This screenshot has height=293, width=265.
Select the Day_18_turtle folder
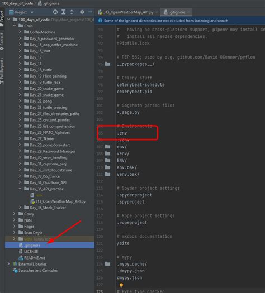(x=38, y=70)
